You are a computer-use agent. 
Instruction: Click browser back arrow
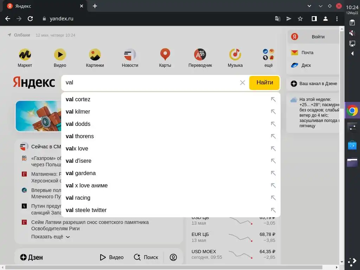click(x=8, y=19)
